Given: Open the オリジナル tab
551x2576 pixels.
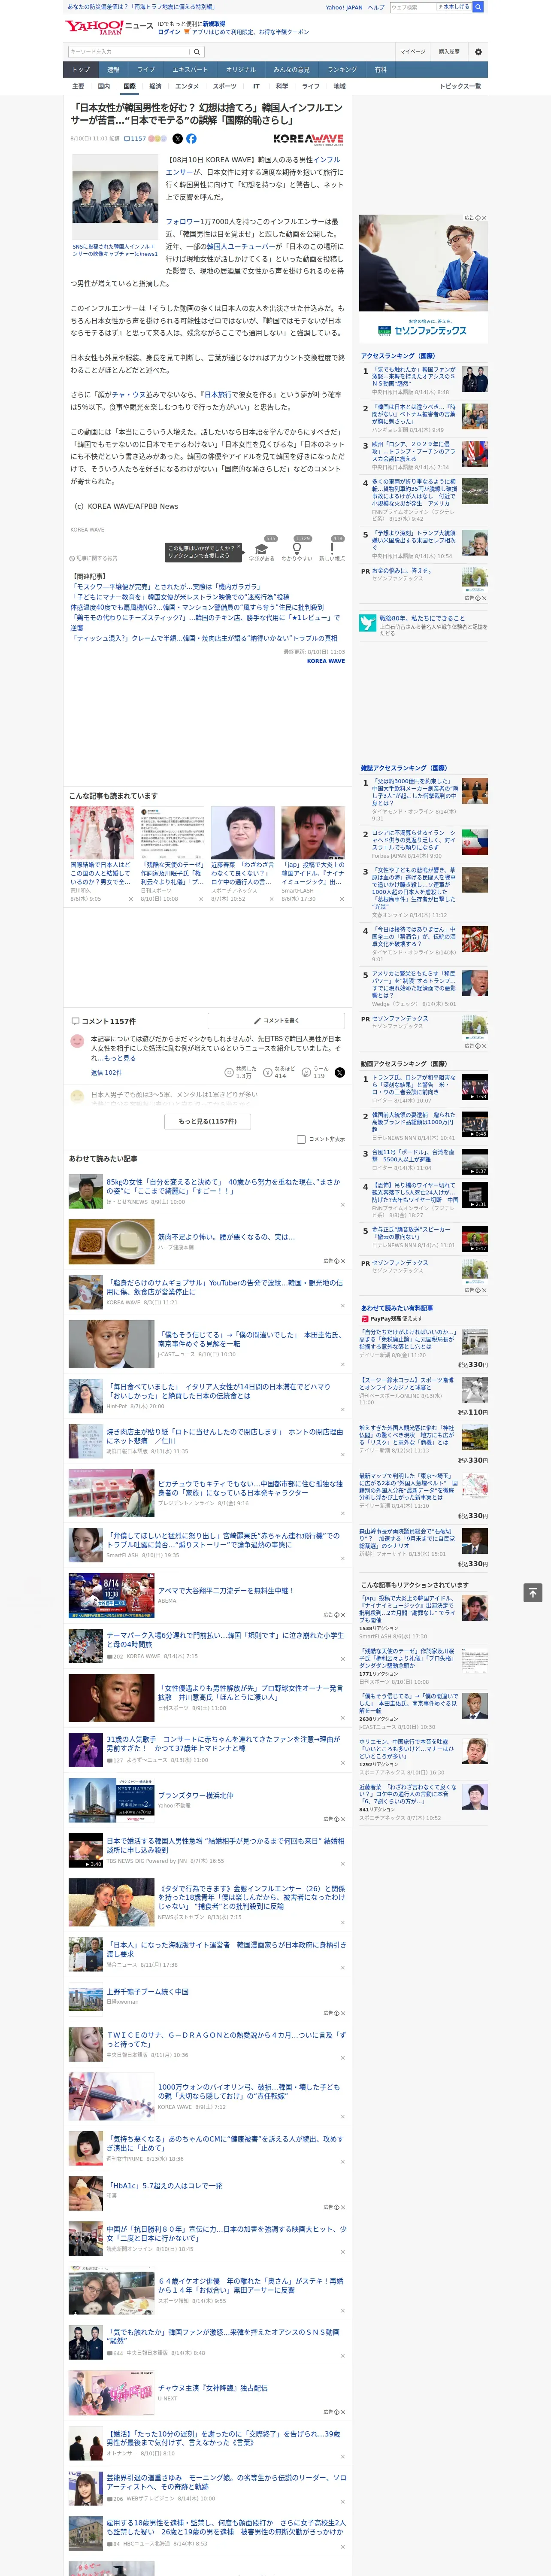Looking at the screenshot, I should [241, 70].
